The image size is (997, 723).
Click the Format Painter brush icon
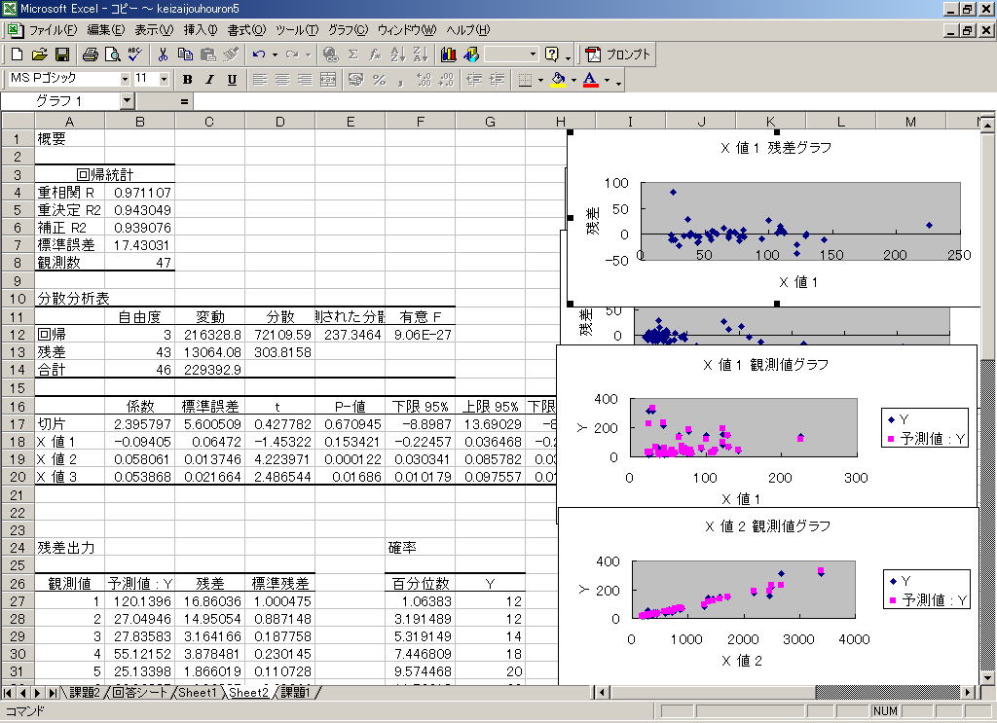231,54
